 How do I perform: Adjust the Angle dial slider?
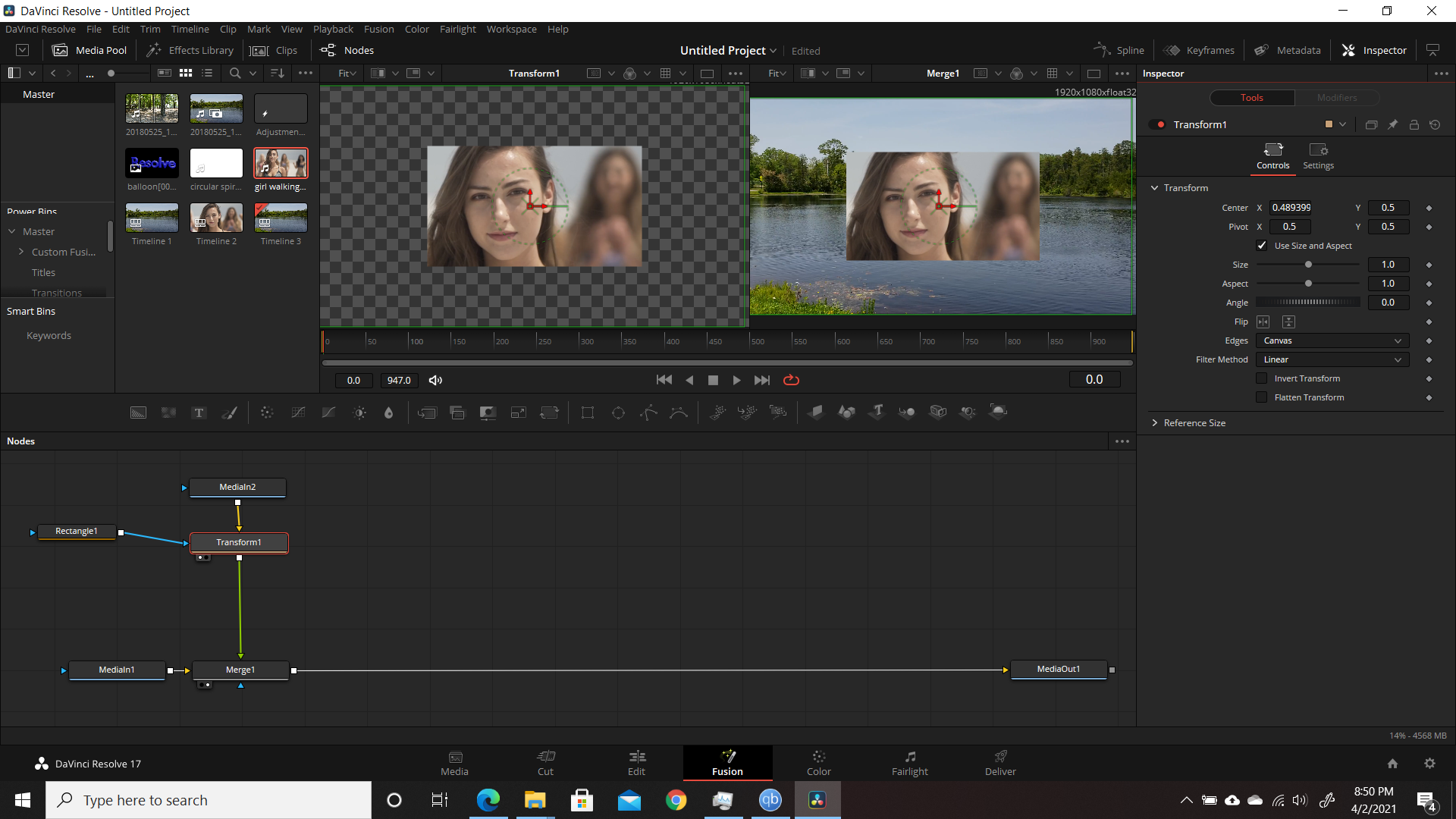[1308, 303]
